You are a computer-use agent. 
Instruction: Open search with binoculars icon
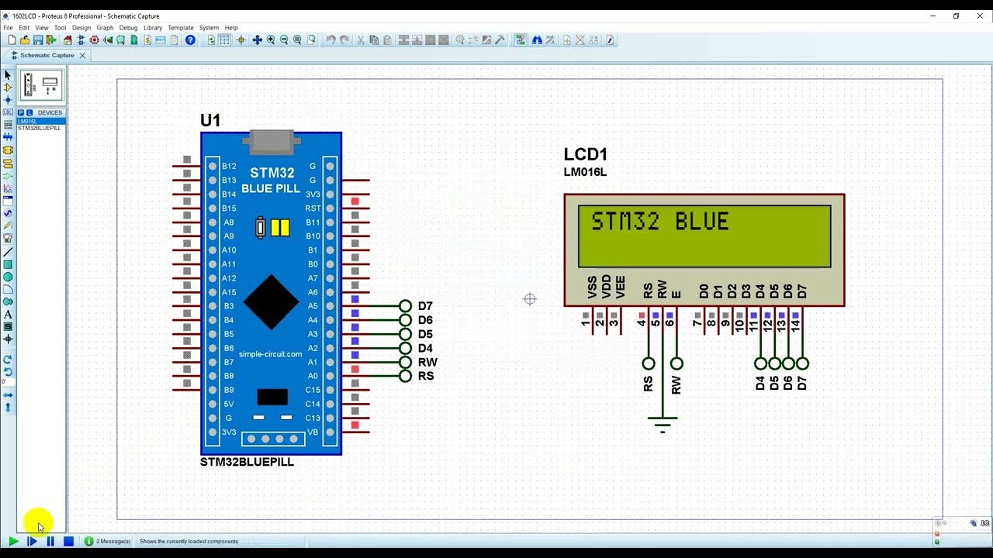pyautogui.click(x=537, y=40)
